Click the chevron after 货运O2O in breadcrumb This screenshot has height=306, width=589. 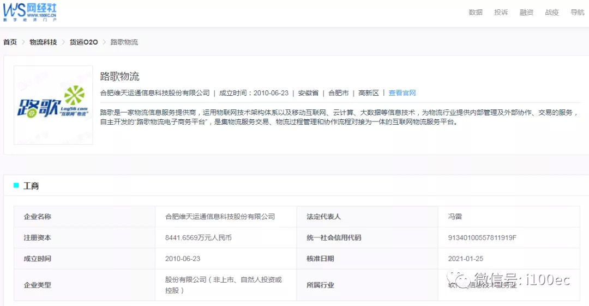coord(104,42)
